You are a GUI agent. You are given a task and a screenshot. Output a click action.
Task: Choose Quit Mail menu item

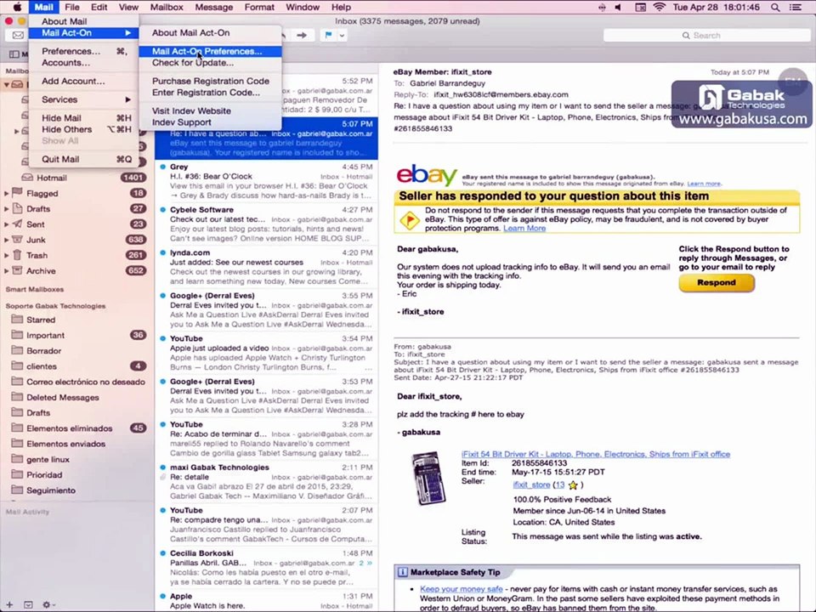click(x=84, y=159)
